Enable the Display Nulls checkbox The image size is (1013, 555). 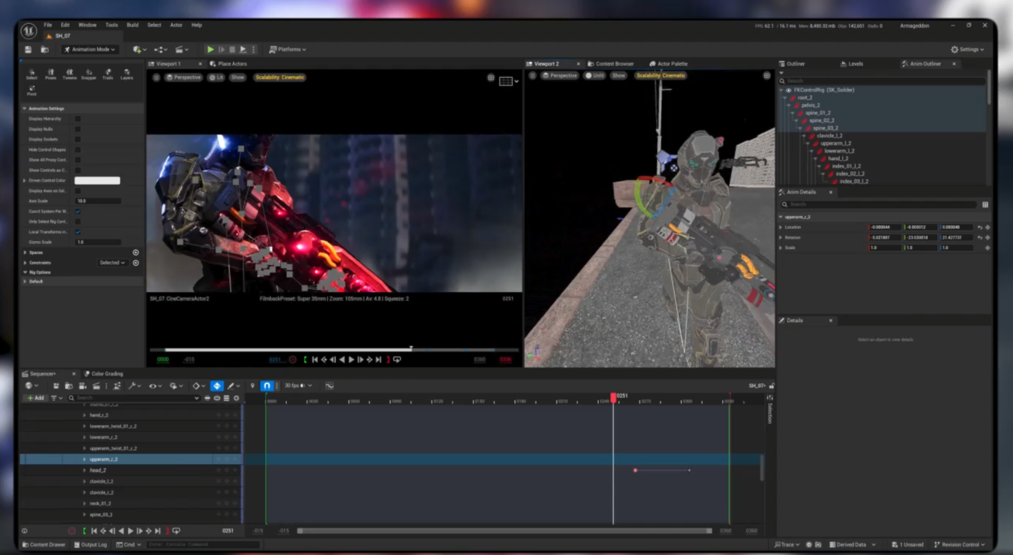tap(78, 129)
